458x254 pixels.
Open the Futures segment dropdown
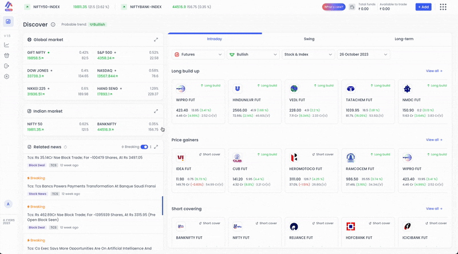pyautogui.click(x=198, y=54)
